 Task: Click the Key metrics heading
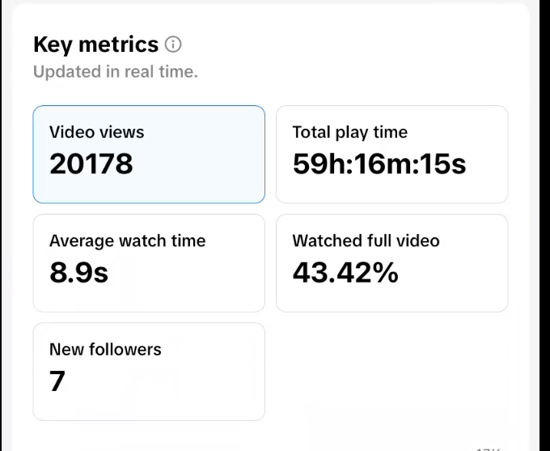coord(95,44)
